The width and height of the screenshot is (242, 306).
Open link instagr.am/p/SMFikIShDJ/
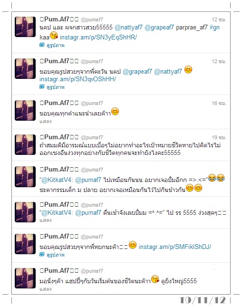(x=175, y=247)
